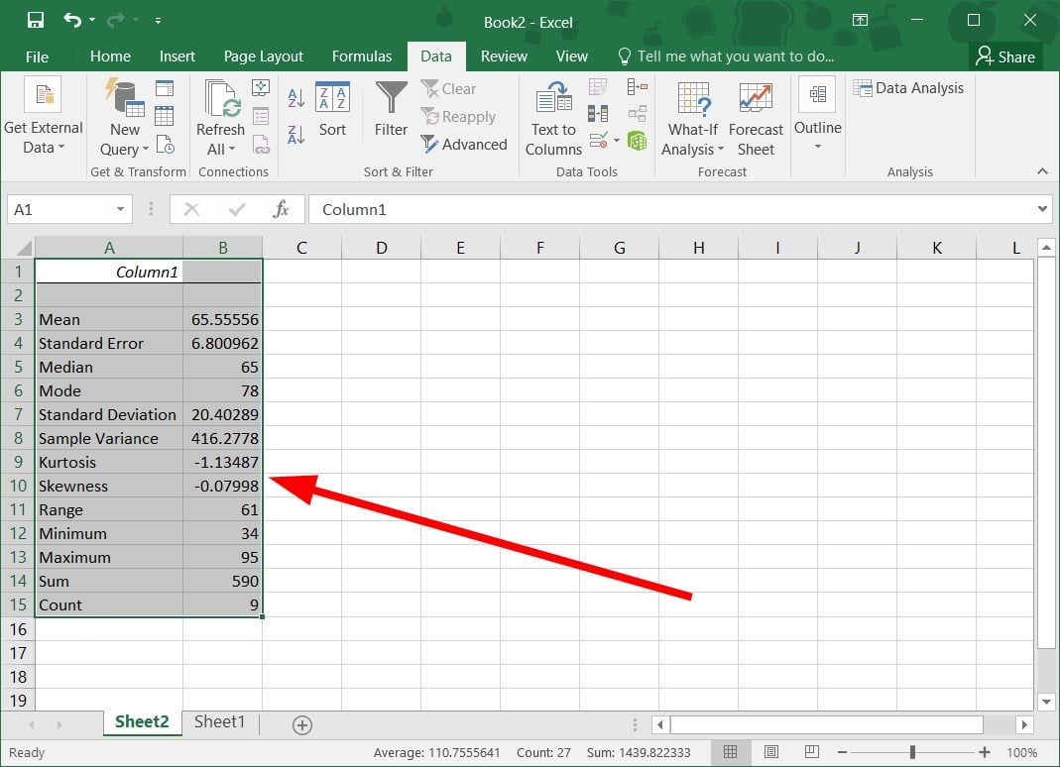Select the Remove Duplicates icon

pyautogui.click(x=599, y=112)
